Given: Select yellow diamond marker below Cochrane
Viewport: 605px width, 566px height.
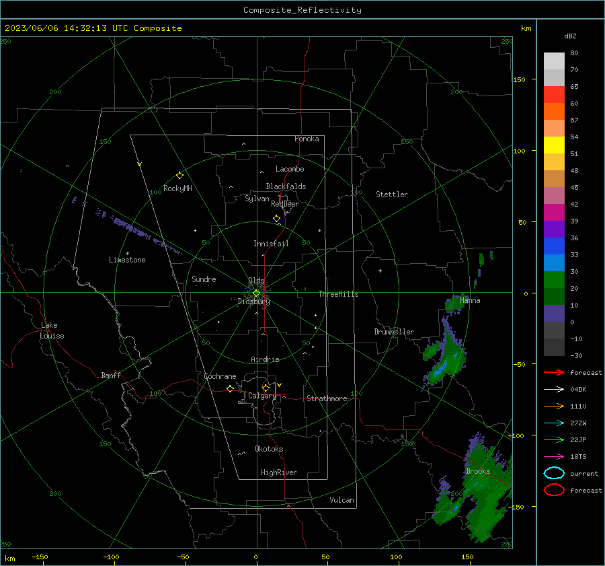Looking at the screenshot, I should 230,388.
